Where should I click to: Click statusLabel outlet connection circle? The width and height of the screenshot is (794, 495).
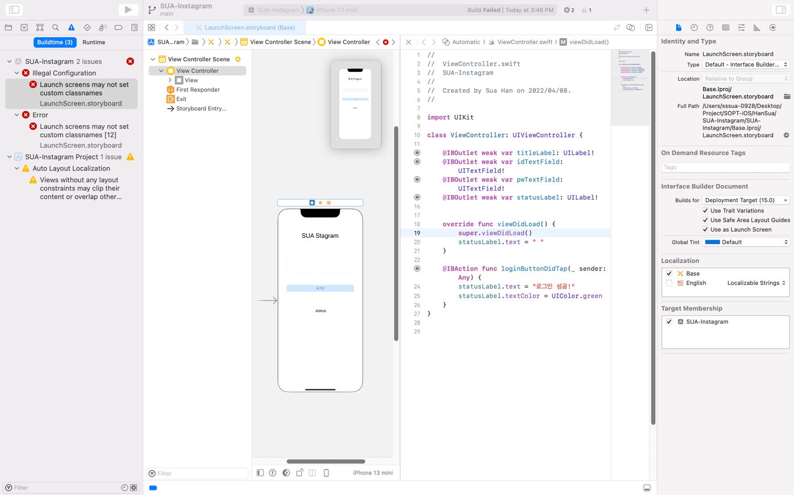tap(417, 197)
